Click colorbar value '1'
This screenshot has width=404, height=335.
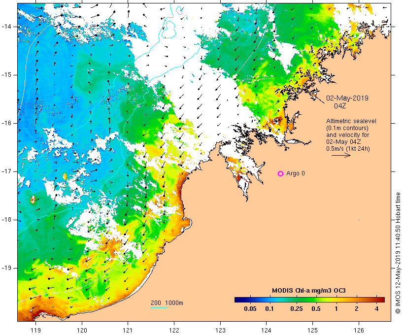(336, 309)
